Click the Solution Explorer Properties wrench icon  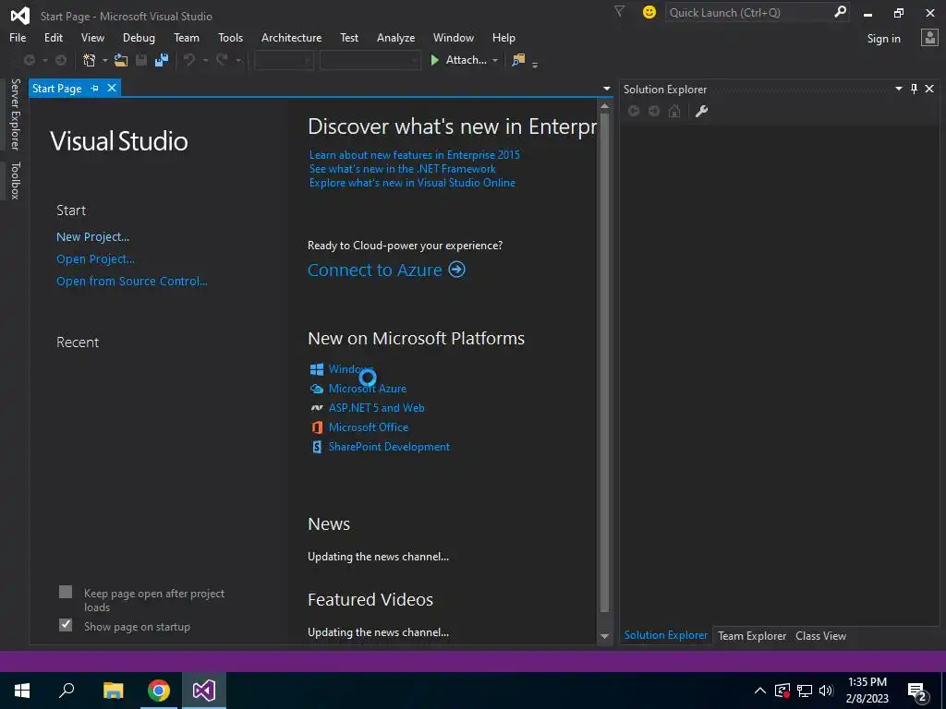point(701,111)
